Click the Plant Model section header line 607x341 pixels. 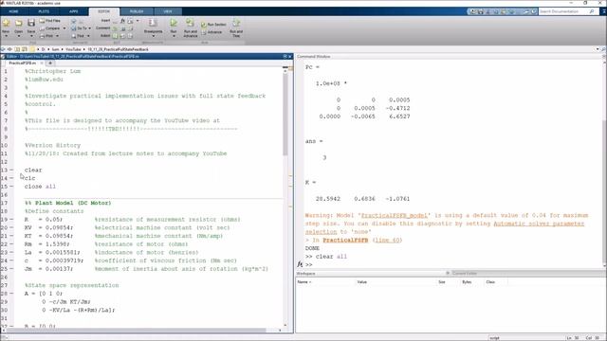click(x=68, y=203)
